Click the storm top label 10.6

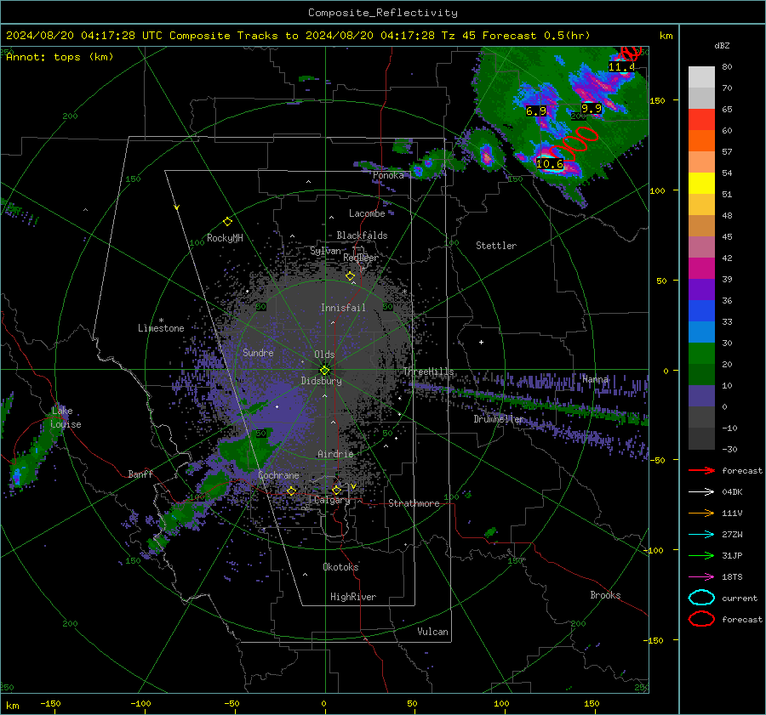(x=550, y=164)
